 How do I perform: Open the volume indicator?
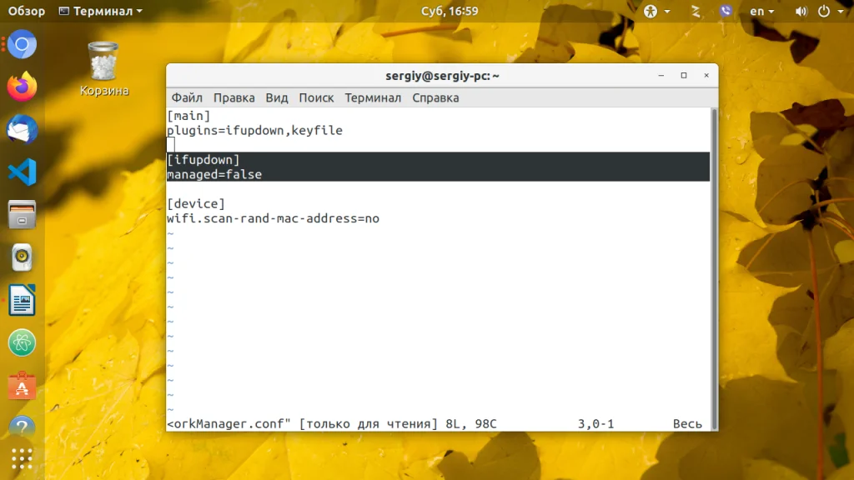[801, 11]
